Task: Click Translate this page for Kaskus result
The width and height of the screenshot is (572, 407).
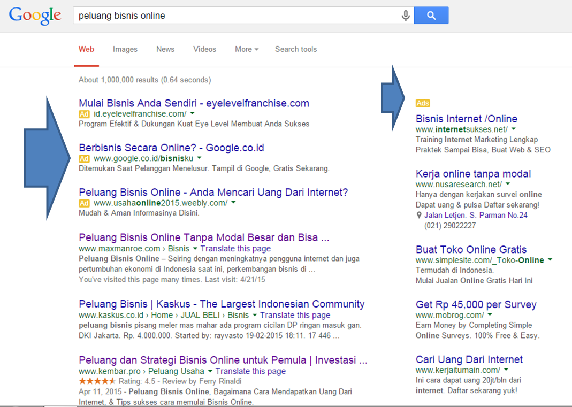Action: click(x=295, y=315)
